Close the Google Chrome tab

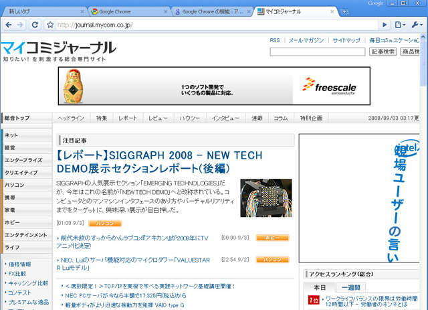pyautogui.click(x=165, y=11)
